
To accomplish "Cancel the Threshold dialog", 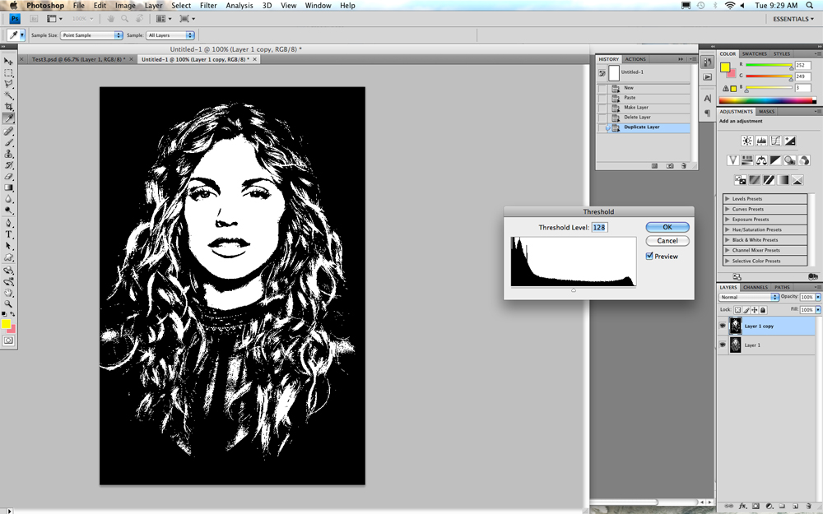I will (667, 241).
